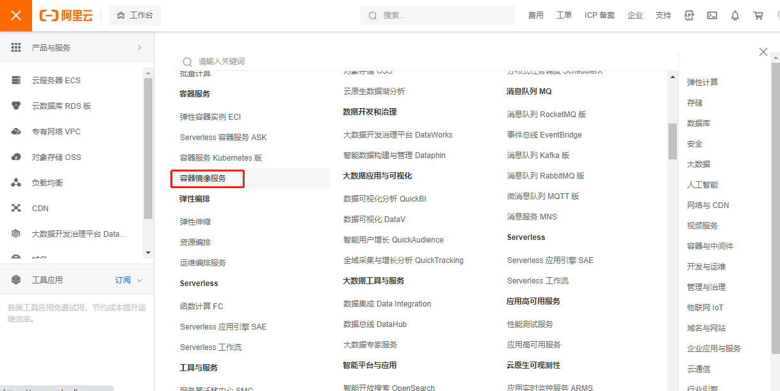Open the 工作台 workbench home button
The image size is (780, 391).
[x=135, y=15]
